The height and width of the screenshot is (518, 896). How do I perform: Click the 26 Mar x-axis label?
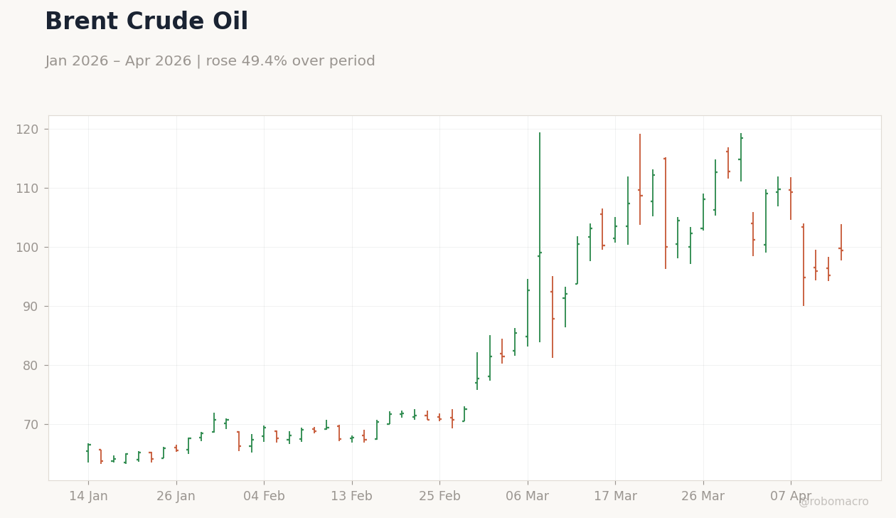(703, 497)
